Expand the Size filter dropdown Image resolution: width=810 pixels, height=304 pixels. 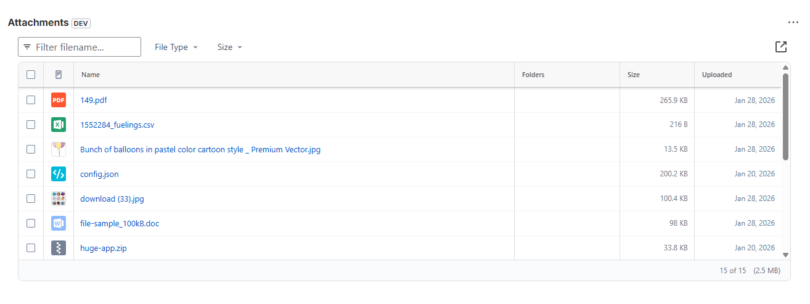230,47
